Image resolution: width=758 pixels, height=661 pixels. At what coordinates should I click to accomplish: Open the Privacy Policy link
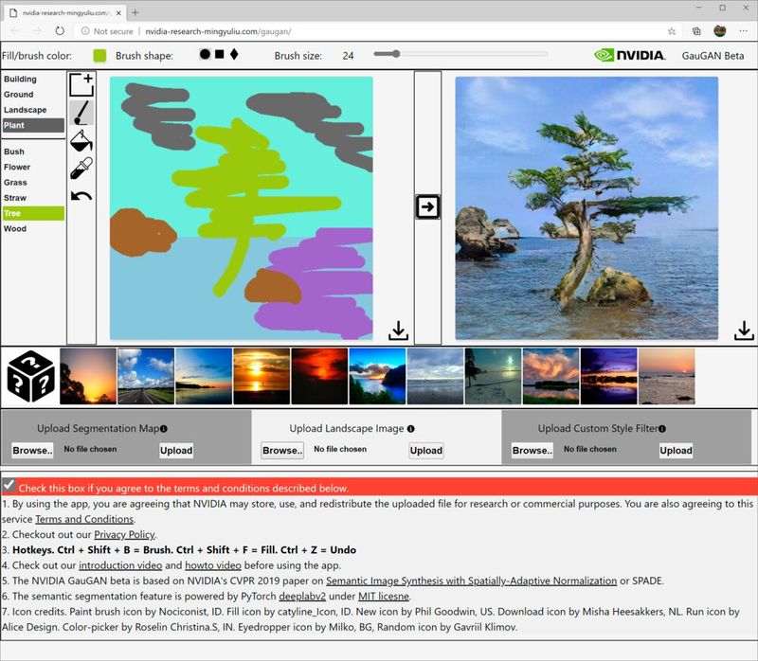tap(125, 534)
